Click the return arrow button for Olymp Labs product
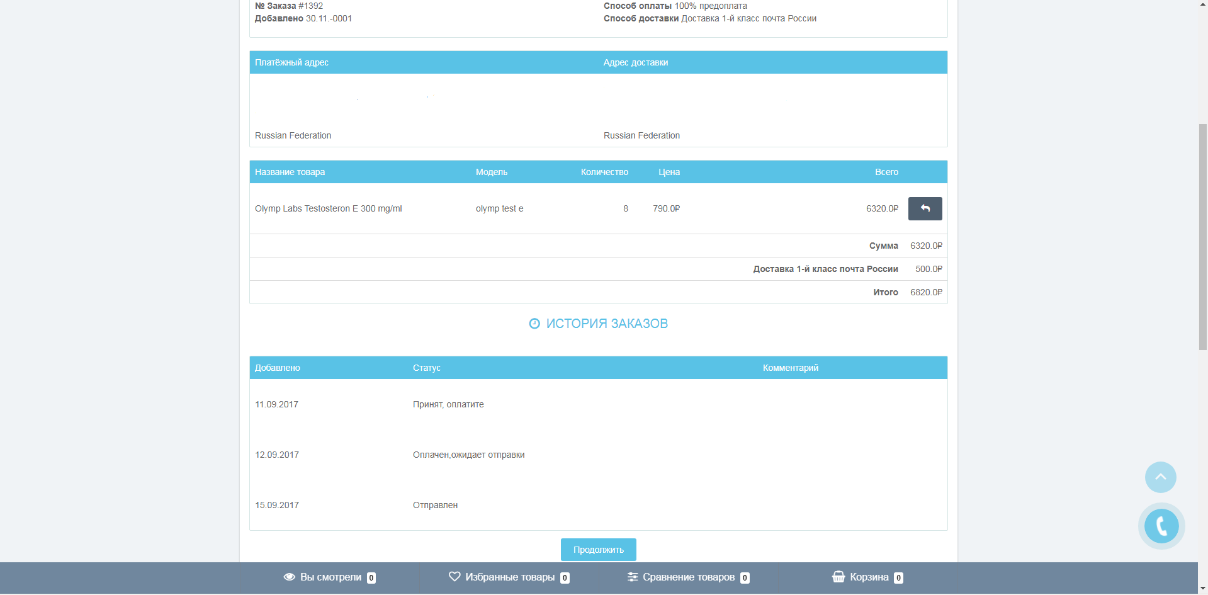 pyautogui.click(x=925, y=208)
